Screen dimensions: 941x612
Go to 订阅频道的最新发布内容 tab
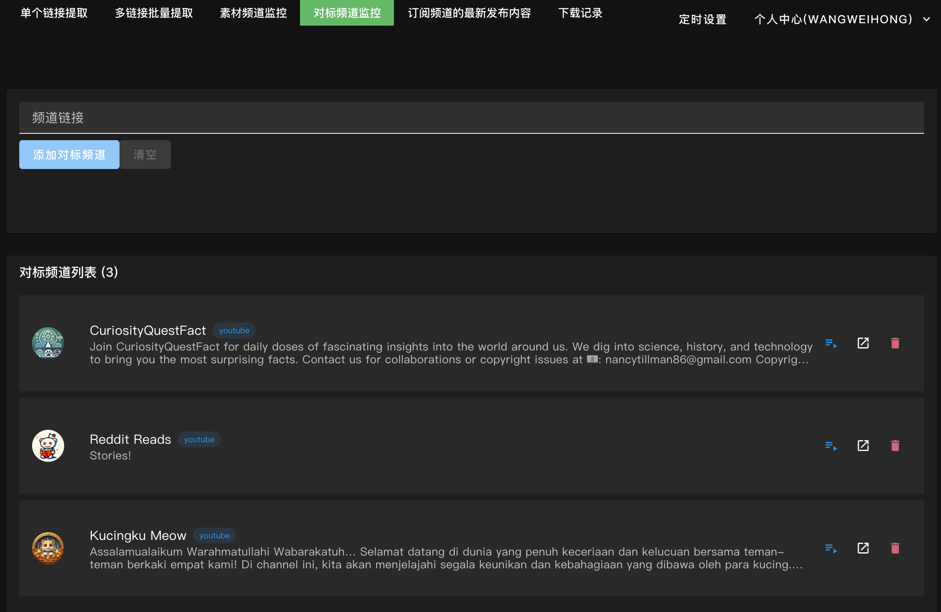coord(469,13)
